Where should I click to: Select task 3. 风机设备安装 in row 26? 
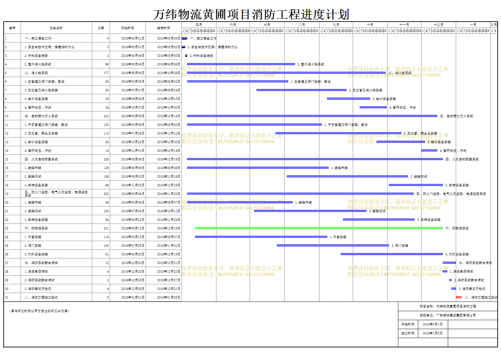coord(36,254)
